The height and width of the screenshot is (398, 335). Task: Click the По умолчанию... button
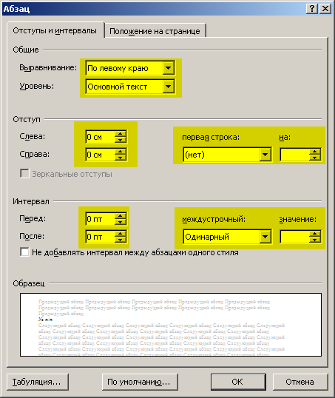tap(140, 382)
